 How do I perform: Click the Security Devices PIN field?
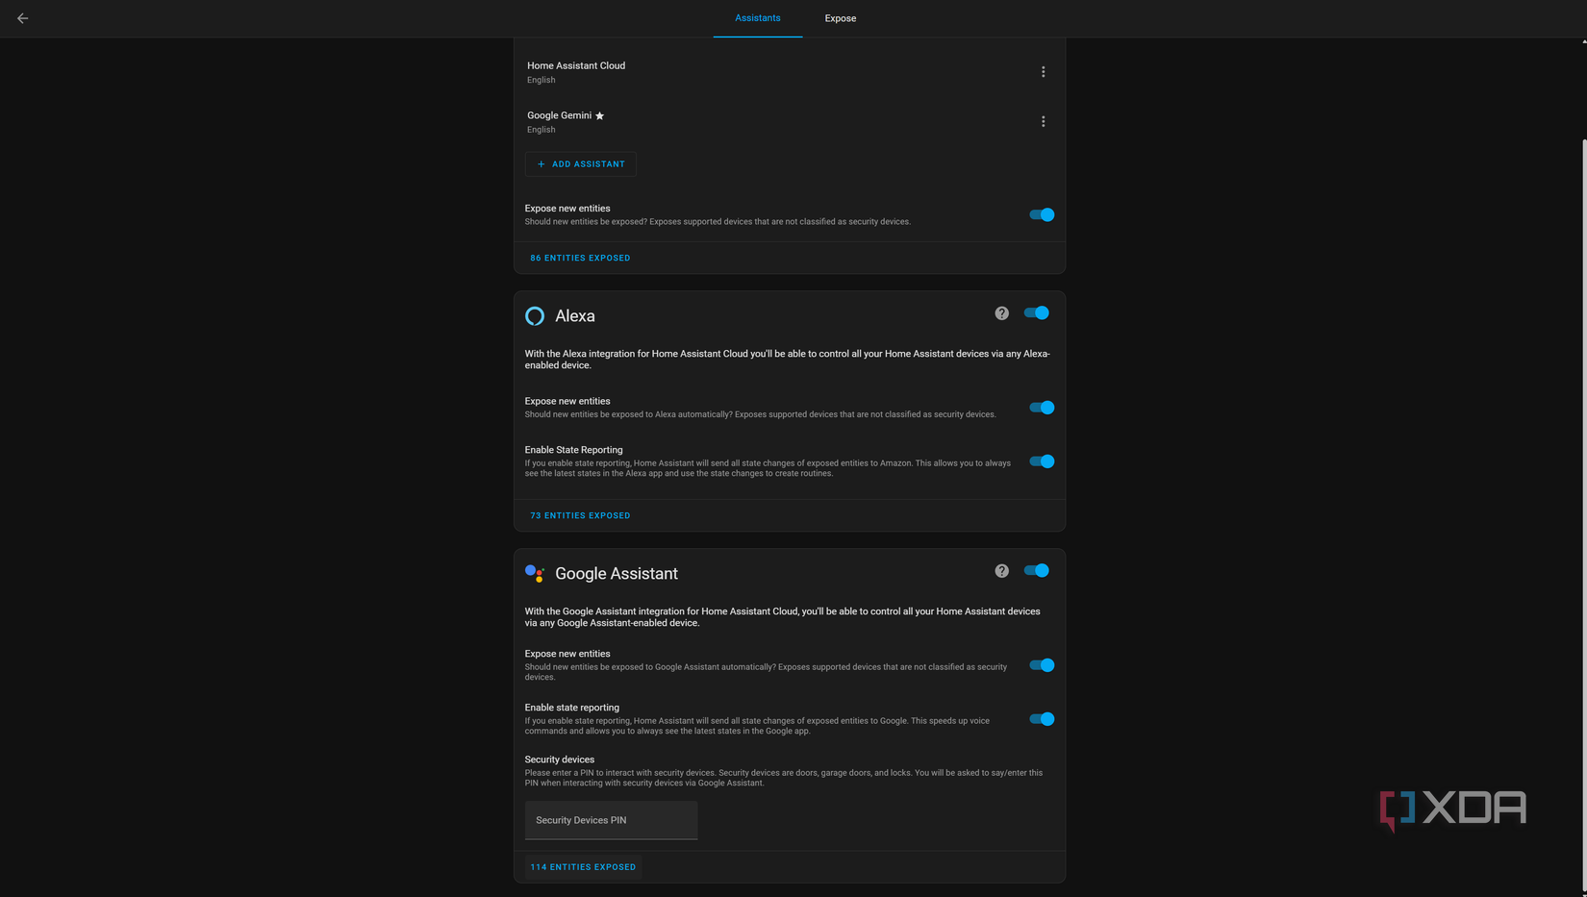(x=610, y=820)
